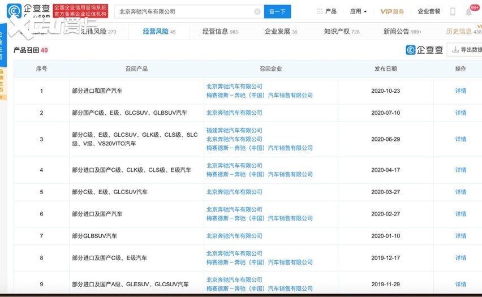The image size is (482, 297).
Task: Open 详情 for the 2020-10-23 recall
Action: point(461,91)
